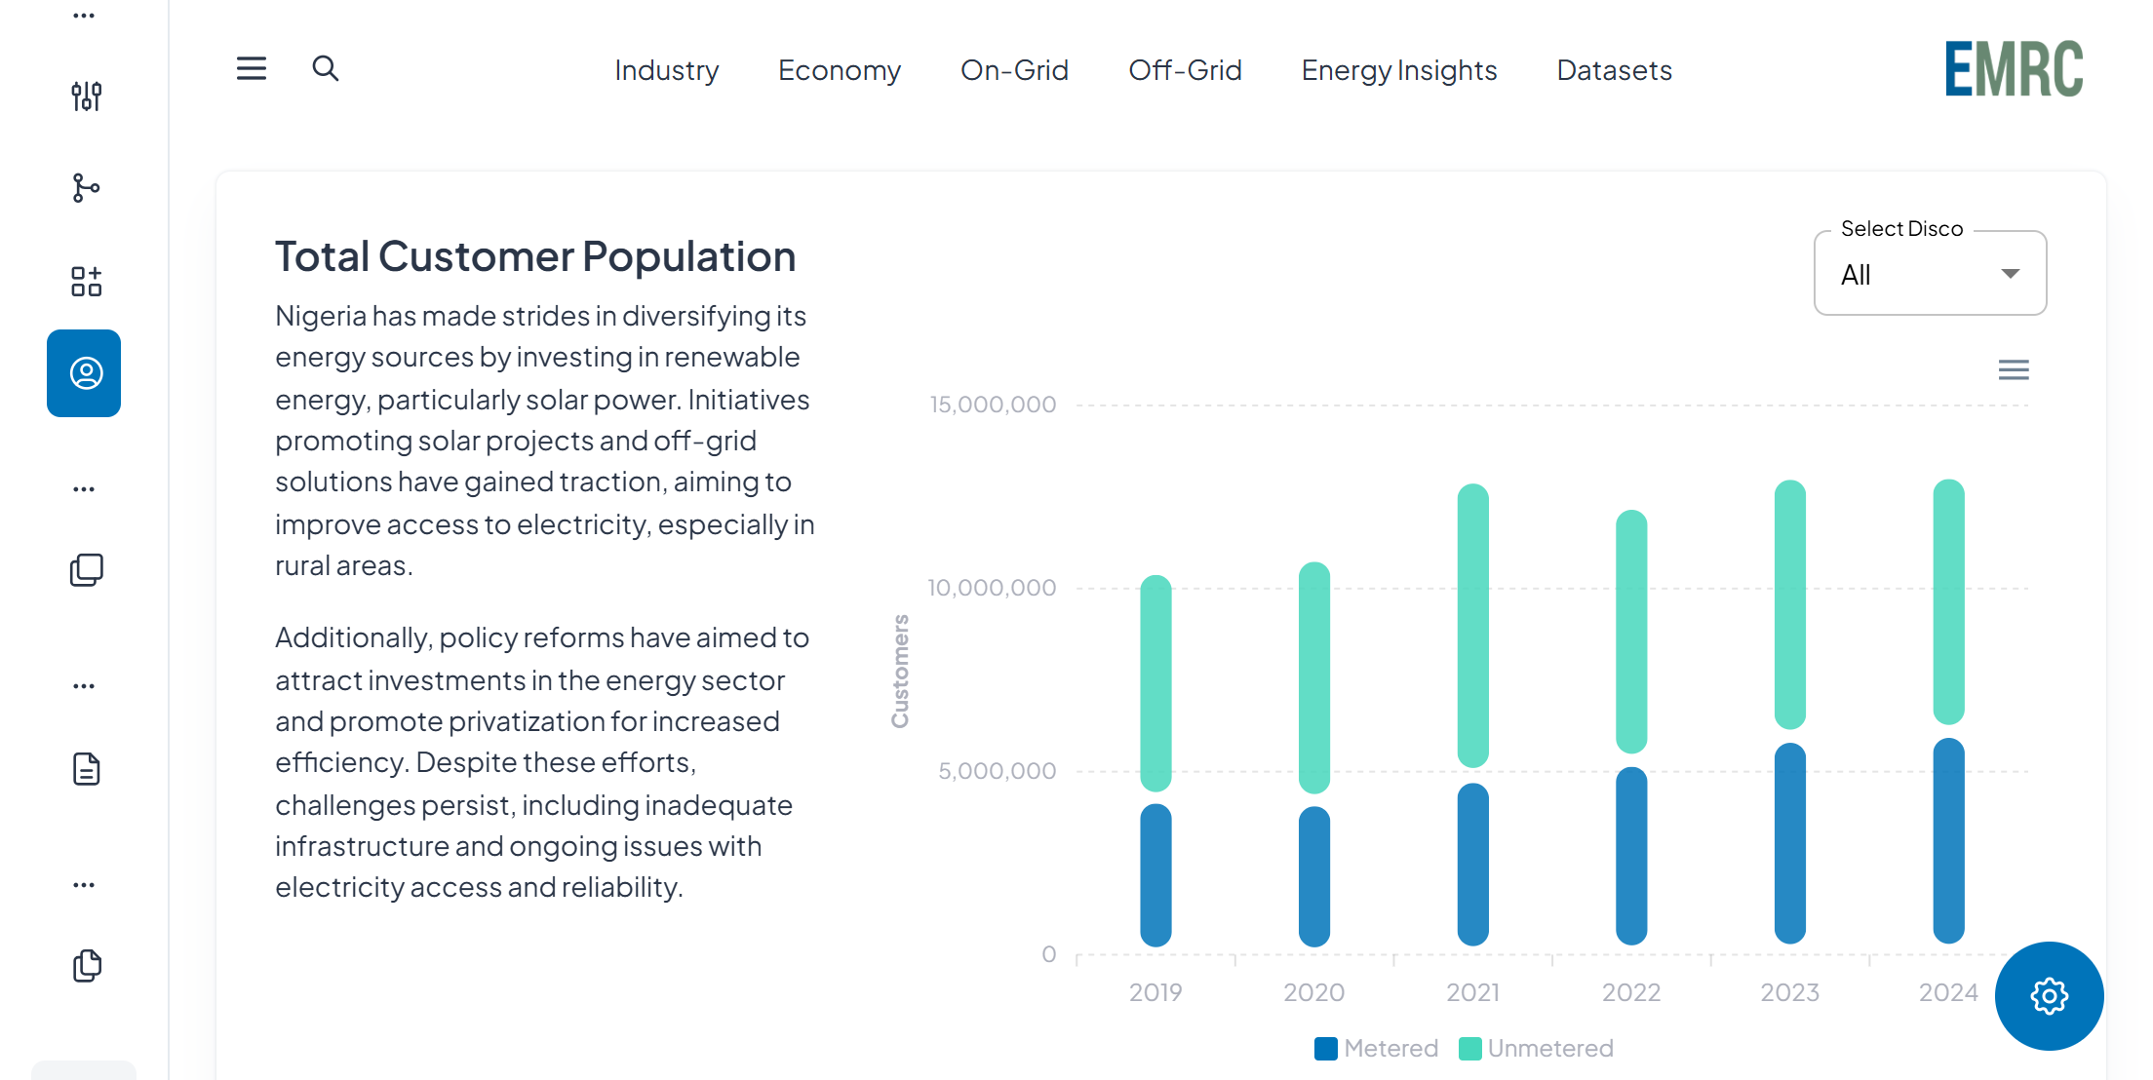Click the 2024 Metered blue bar

(x=1948, y=841)
